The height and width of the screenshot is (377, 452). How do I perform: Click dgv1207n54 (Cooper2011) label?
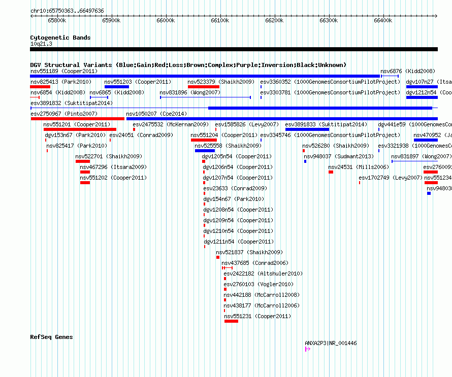click(x=238, y=178)
